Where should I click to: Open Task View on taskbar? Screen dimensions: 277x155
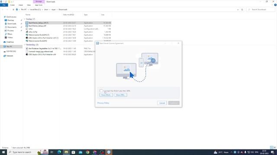[x=52, y=152]
